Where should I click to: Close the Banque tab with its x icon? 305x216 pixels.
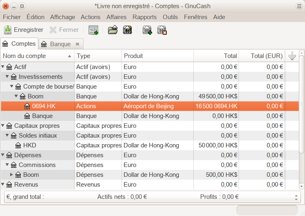tap(77, 44)
